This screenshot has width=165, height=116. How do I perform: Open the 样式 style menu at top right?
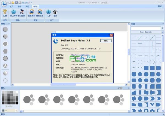pos(161,6)
